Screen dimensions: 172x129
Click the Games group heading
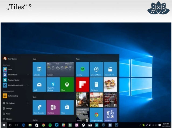coord(35,120)
